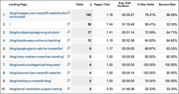Open the /blog/email-newsletter-subject-selling/ link

click(36, 89)
